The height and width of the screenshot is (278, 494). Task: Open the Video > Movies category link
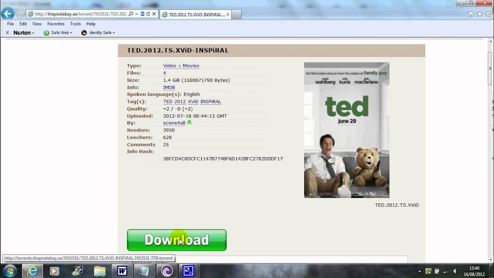point(181,66)
